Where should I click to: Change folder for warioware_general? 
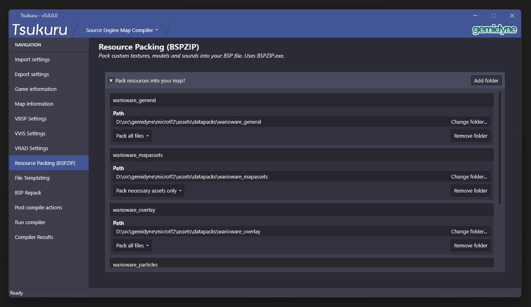[469, 121]
